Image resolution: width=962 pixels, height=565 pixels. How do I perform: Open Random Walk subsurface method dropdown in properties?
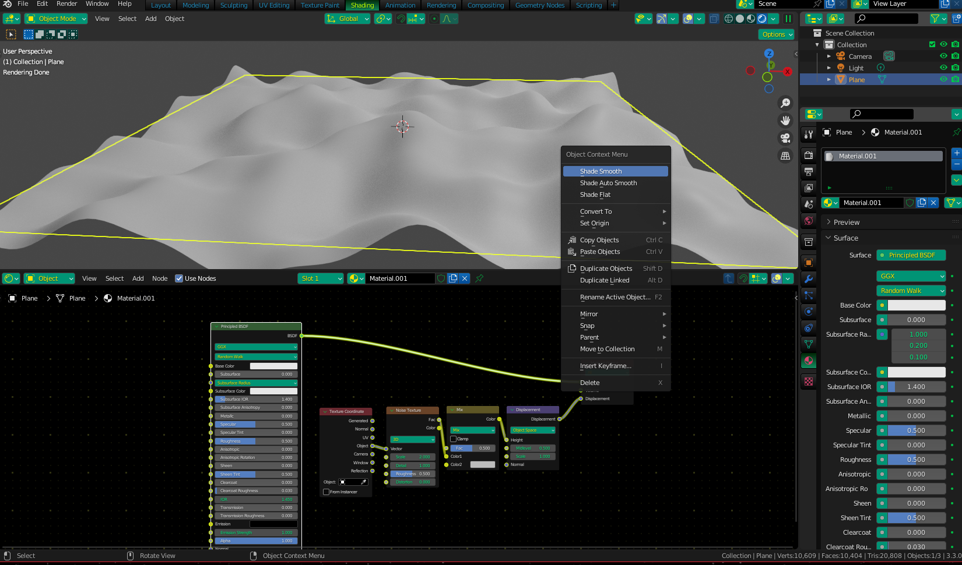coord(911,291)
